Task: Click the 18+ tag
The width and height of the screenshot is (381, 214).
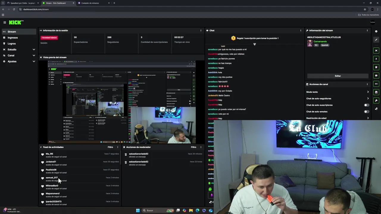Action: (316, 45)
